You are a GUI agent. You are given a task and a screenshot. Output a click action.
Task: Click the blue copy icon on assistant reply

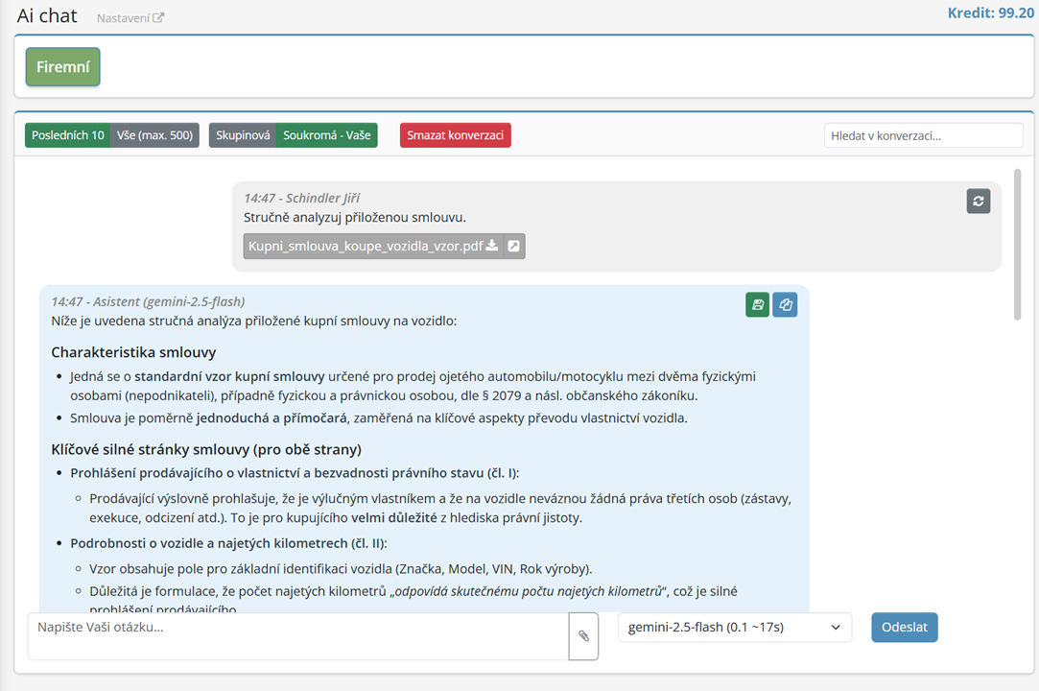[x=785, y=304]
